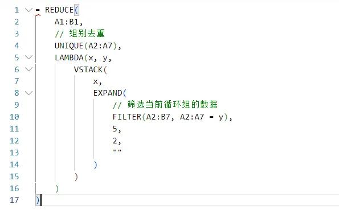
Task: Click line number 2 in the gutter
Action: 17,22
